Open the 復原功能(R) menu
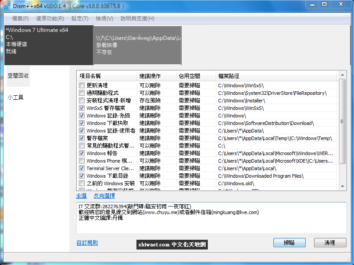354x265 pixels. tap(50, 19)
